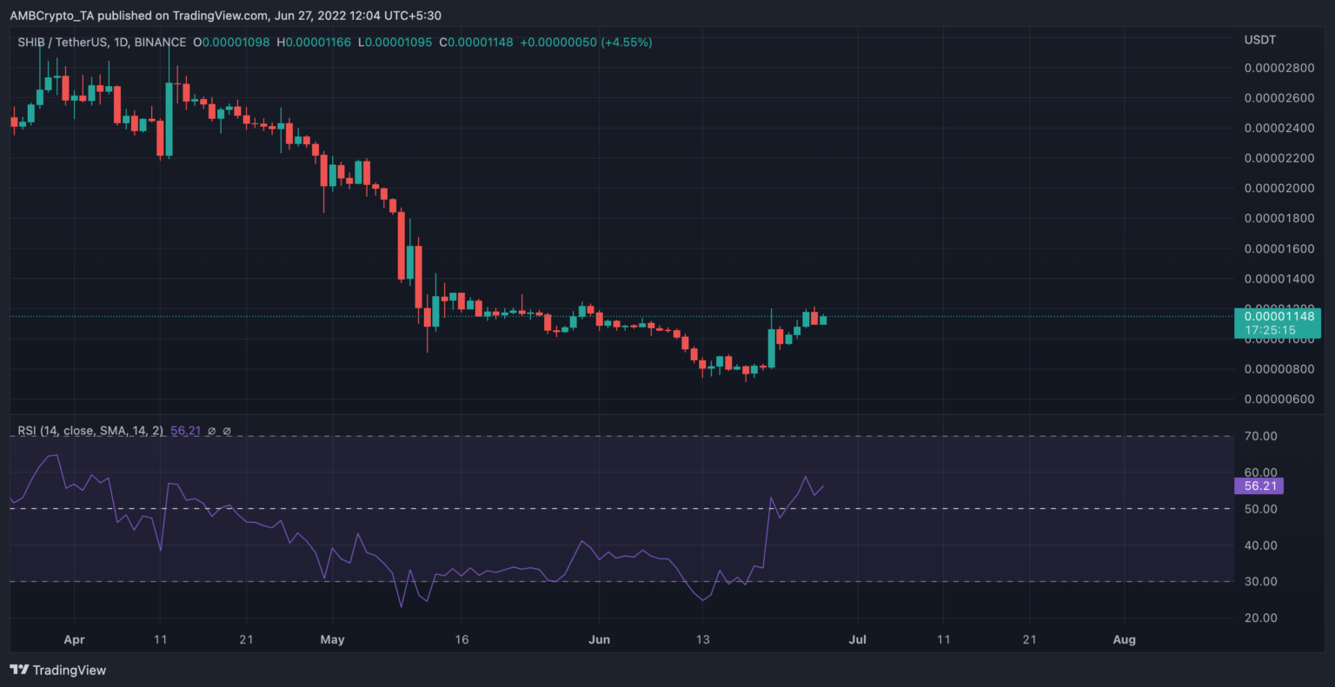Image resolution: width=1335 pixels, height=687 pixels.
Task: Click the 0.00001800 price axis label
Action: (1279, 218)
